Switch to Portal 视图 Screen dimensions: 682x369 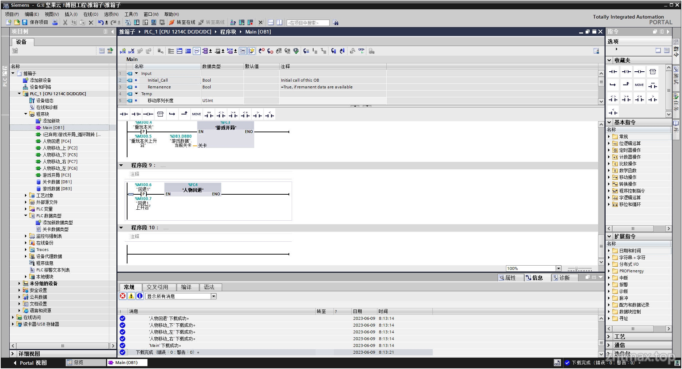[30, 363]
